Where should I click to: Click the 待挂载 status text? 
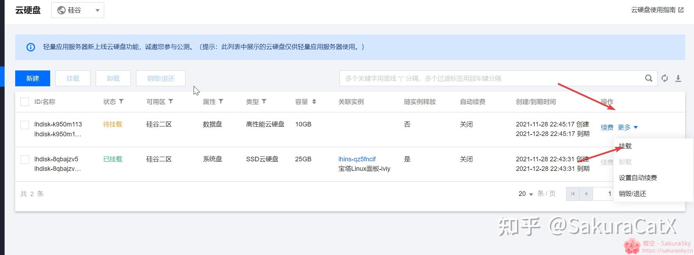point(113,124)
